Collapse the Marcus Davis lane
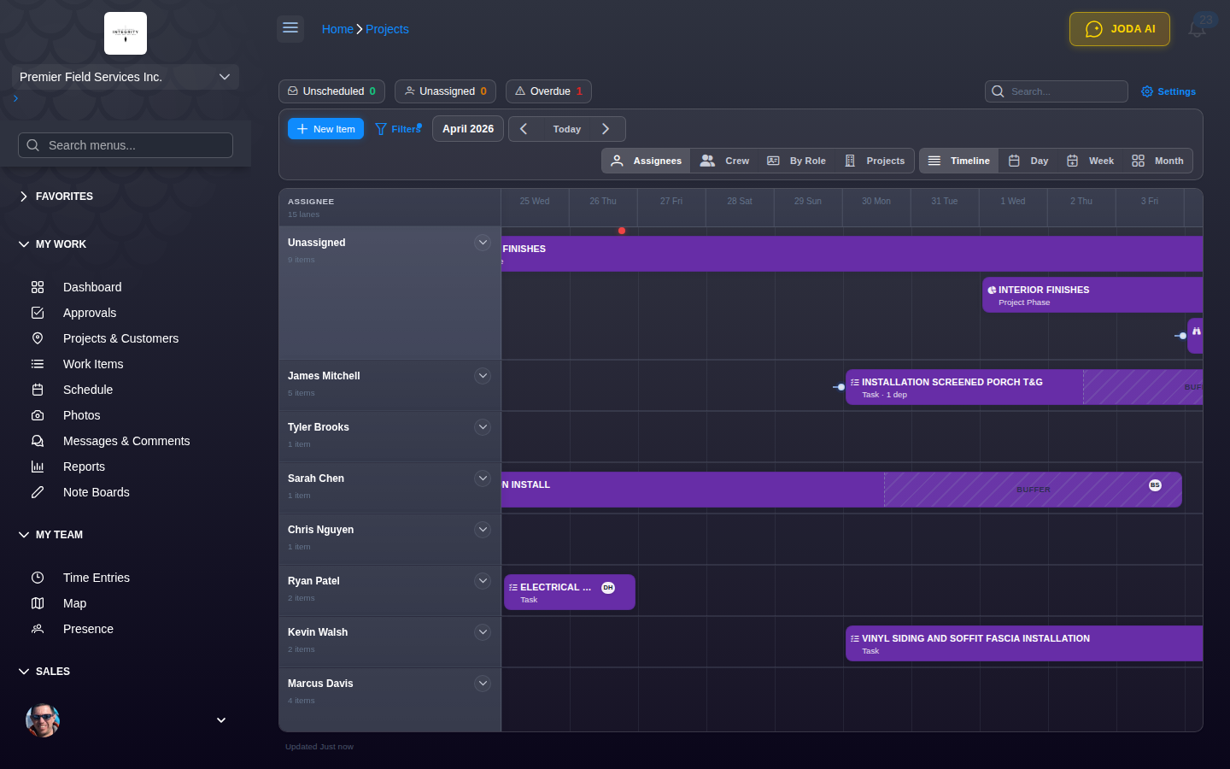Image resolution: width=1230 pixels, height=769 pixels. click(x=483, y=684)
